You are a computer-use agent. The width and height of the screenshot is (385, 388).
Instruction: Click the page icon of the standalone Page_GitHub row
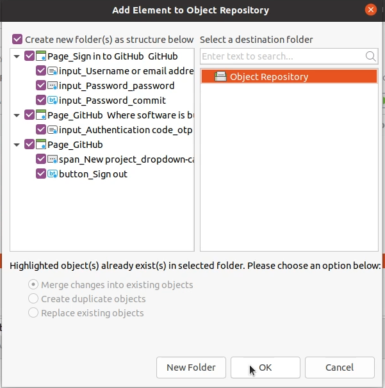coord(41,144)
